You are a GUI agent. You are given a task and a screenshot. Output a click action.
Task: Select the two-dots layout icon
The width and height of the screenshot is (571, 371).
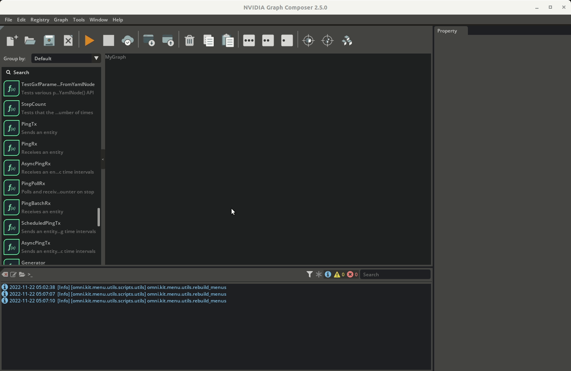268,40
